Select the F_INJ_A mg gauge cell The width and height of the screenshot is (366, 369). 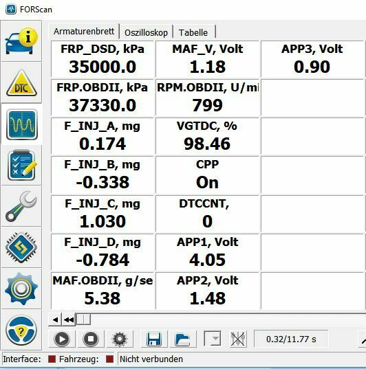pos(103,136)
